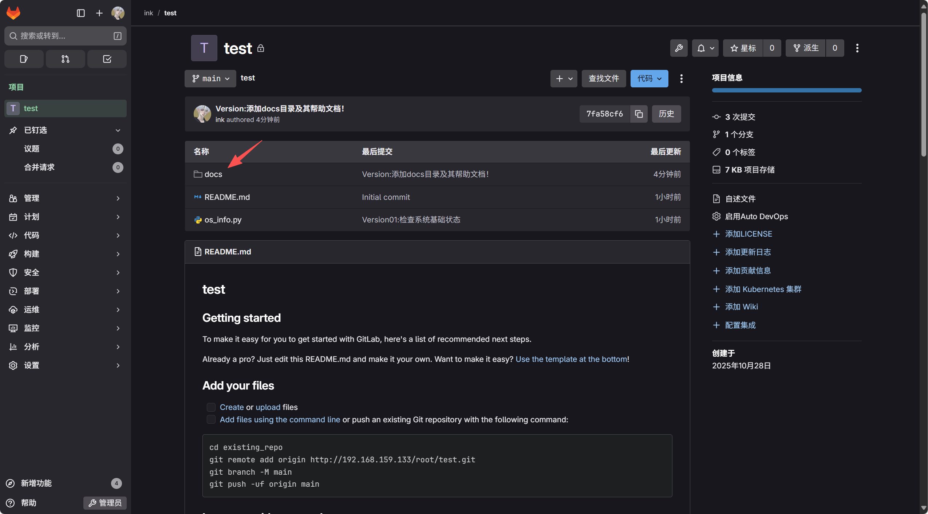This screenshot has width=928, height=514.
Task: Click the 历史 history button
Action: (x=666, y=114)
